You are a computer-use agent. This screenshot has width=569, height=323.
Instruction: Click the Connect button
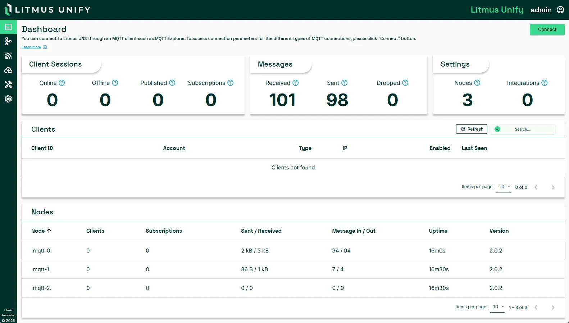coord(547,29)
